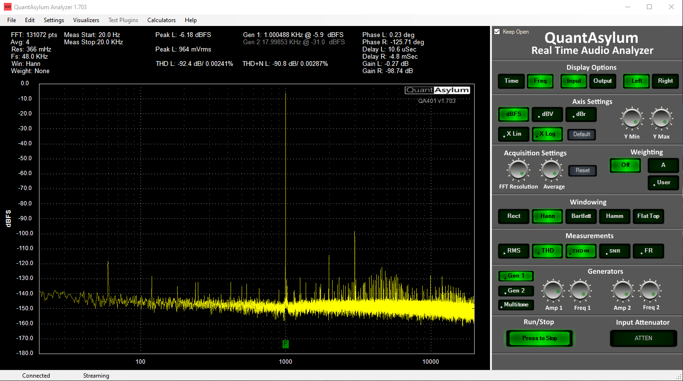Viewport: 683px width, 381px height.
Task: Click the Press to Stop button
Action: (x=540, y=338)
